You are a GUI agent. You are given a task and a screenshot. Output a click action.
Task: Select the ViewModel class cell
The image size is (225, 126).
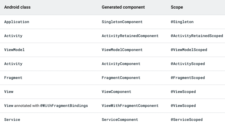pos(14,50)
